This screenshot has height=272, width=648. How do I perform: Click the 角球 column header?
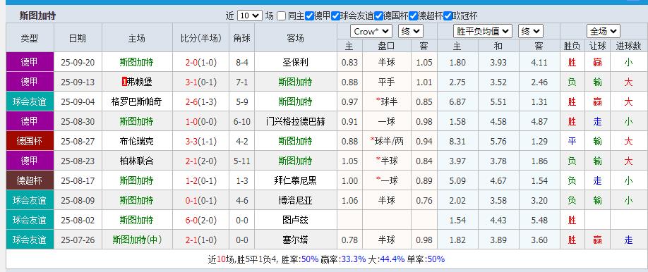241,38
